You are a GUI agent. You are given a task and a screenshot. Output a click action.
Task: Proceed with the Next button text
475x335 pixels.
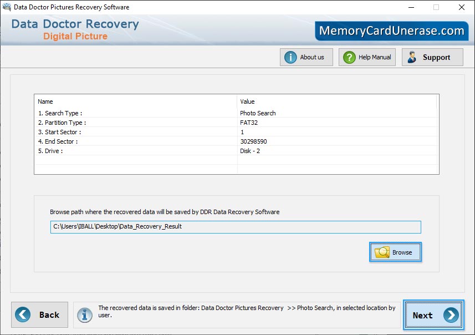(422, 315)
